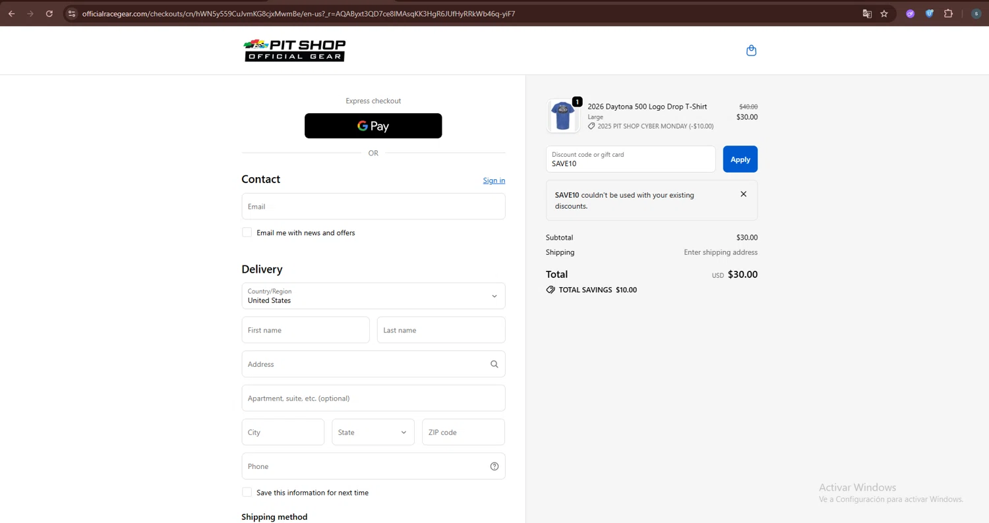Click the discount code or gift card field
989x523 pixels.
631,159
